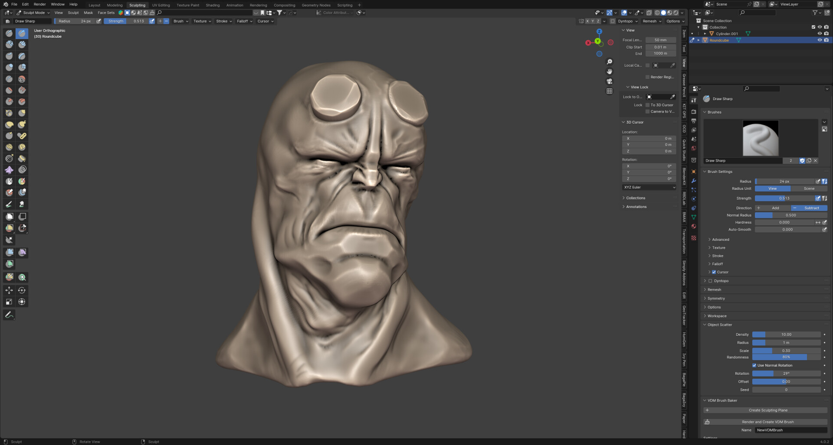Screen dimensions: 833x445
Task: Adjust the Randomness slider in Object Scatter
Action: tap(786, 357)
